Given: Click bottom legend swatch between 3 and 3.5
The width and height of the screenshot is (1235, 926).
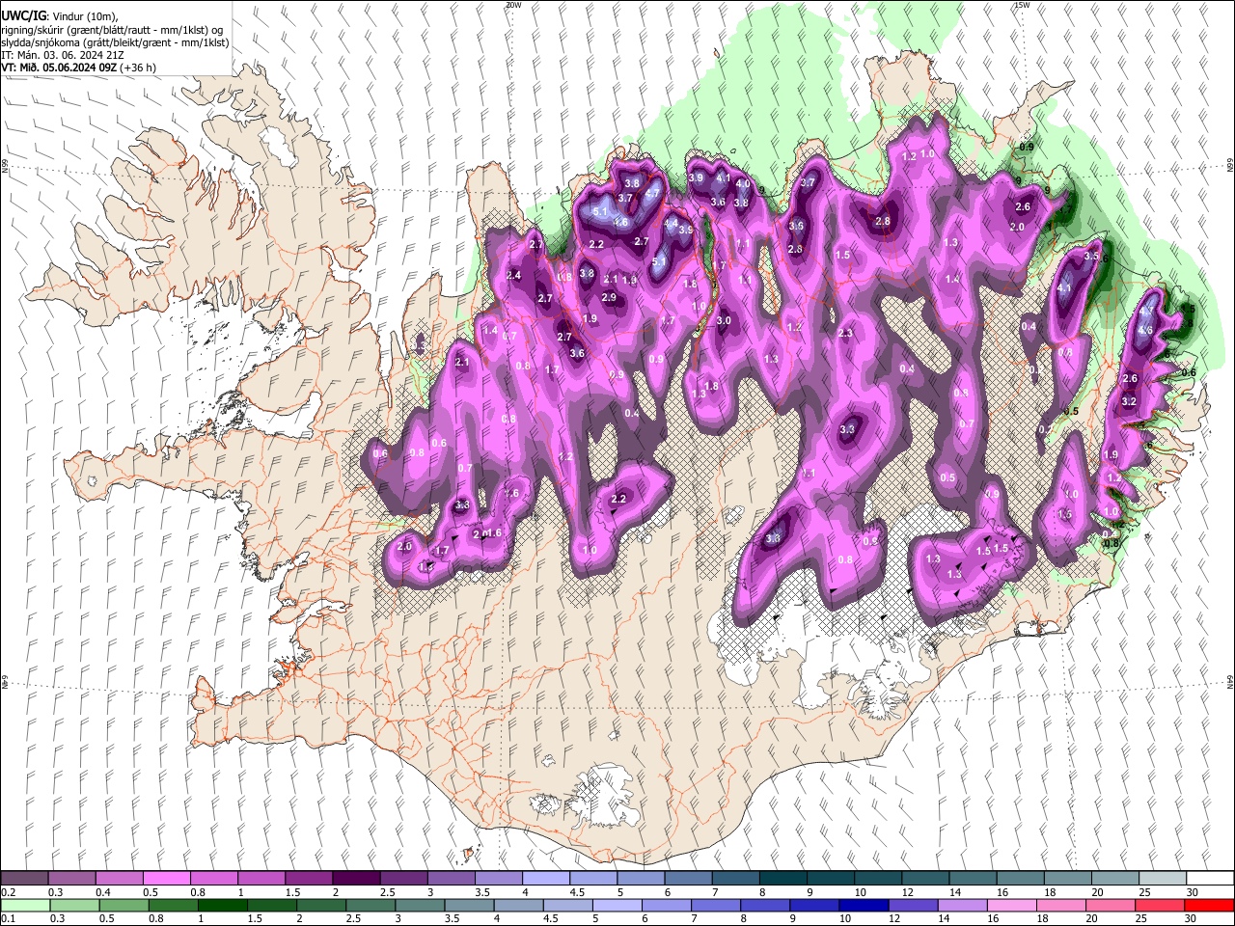Looking at the screenshot, I should (420, 906).
